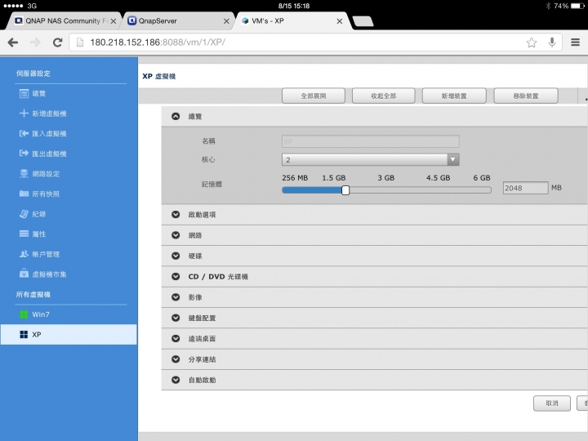Viewport: 588px width, 441px height.
Task: Click the 匯入虛擬機 import icon
Action: [24, 133]
